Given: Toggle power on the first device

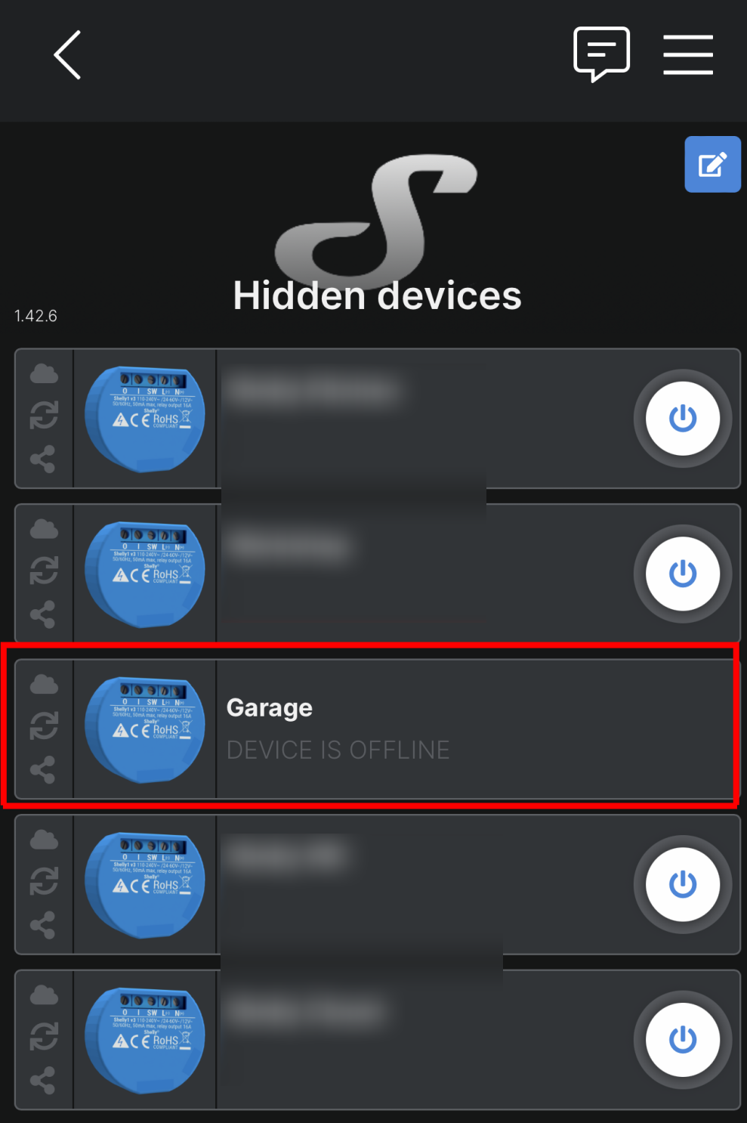Looking at the screenshot, I should [x=683, y=418].
